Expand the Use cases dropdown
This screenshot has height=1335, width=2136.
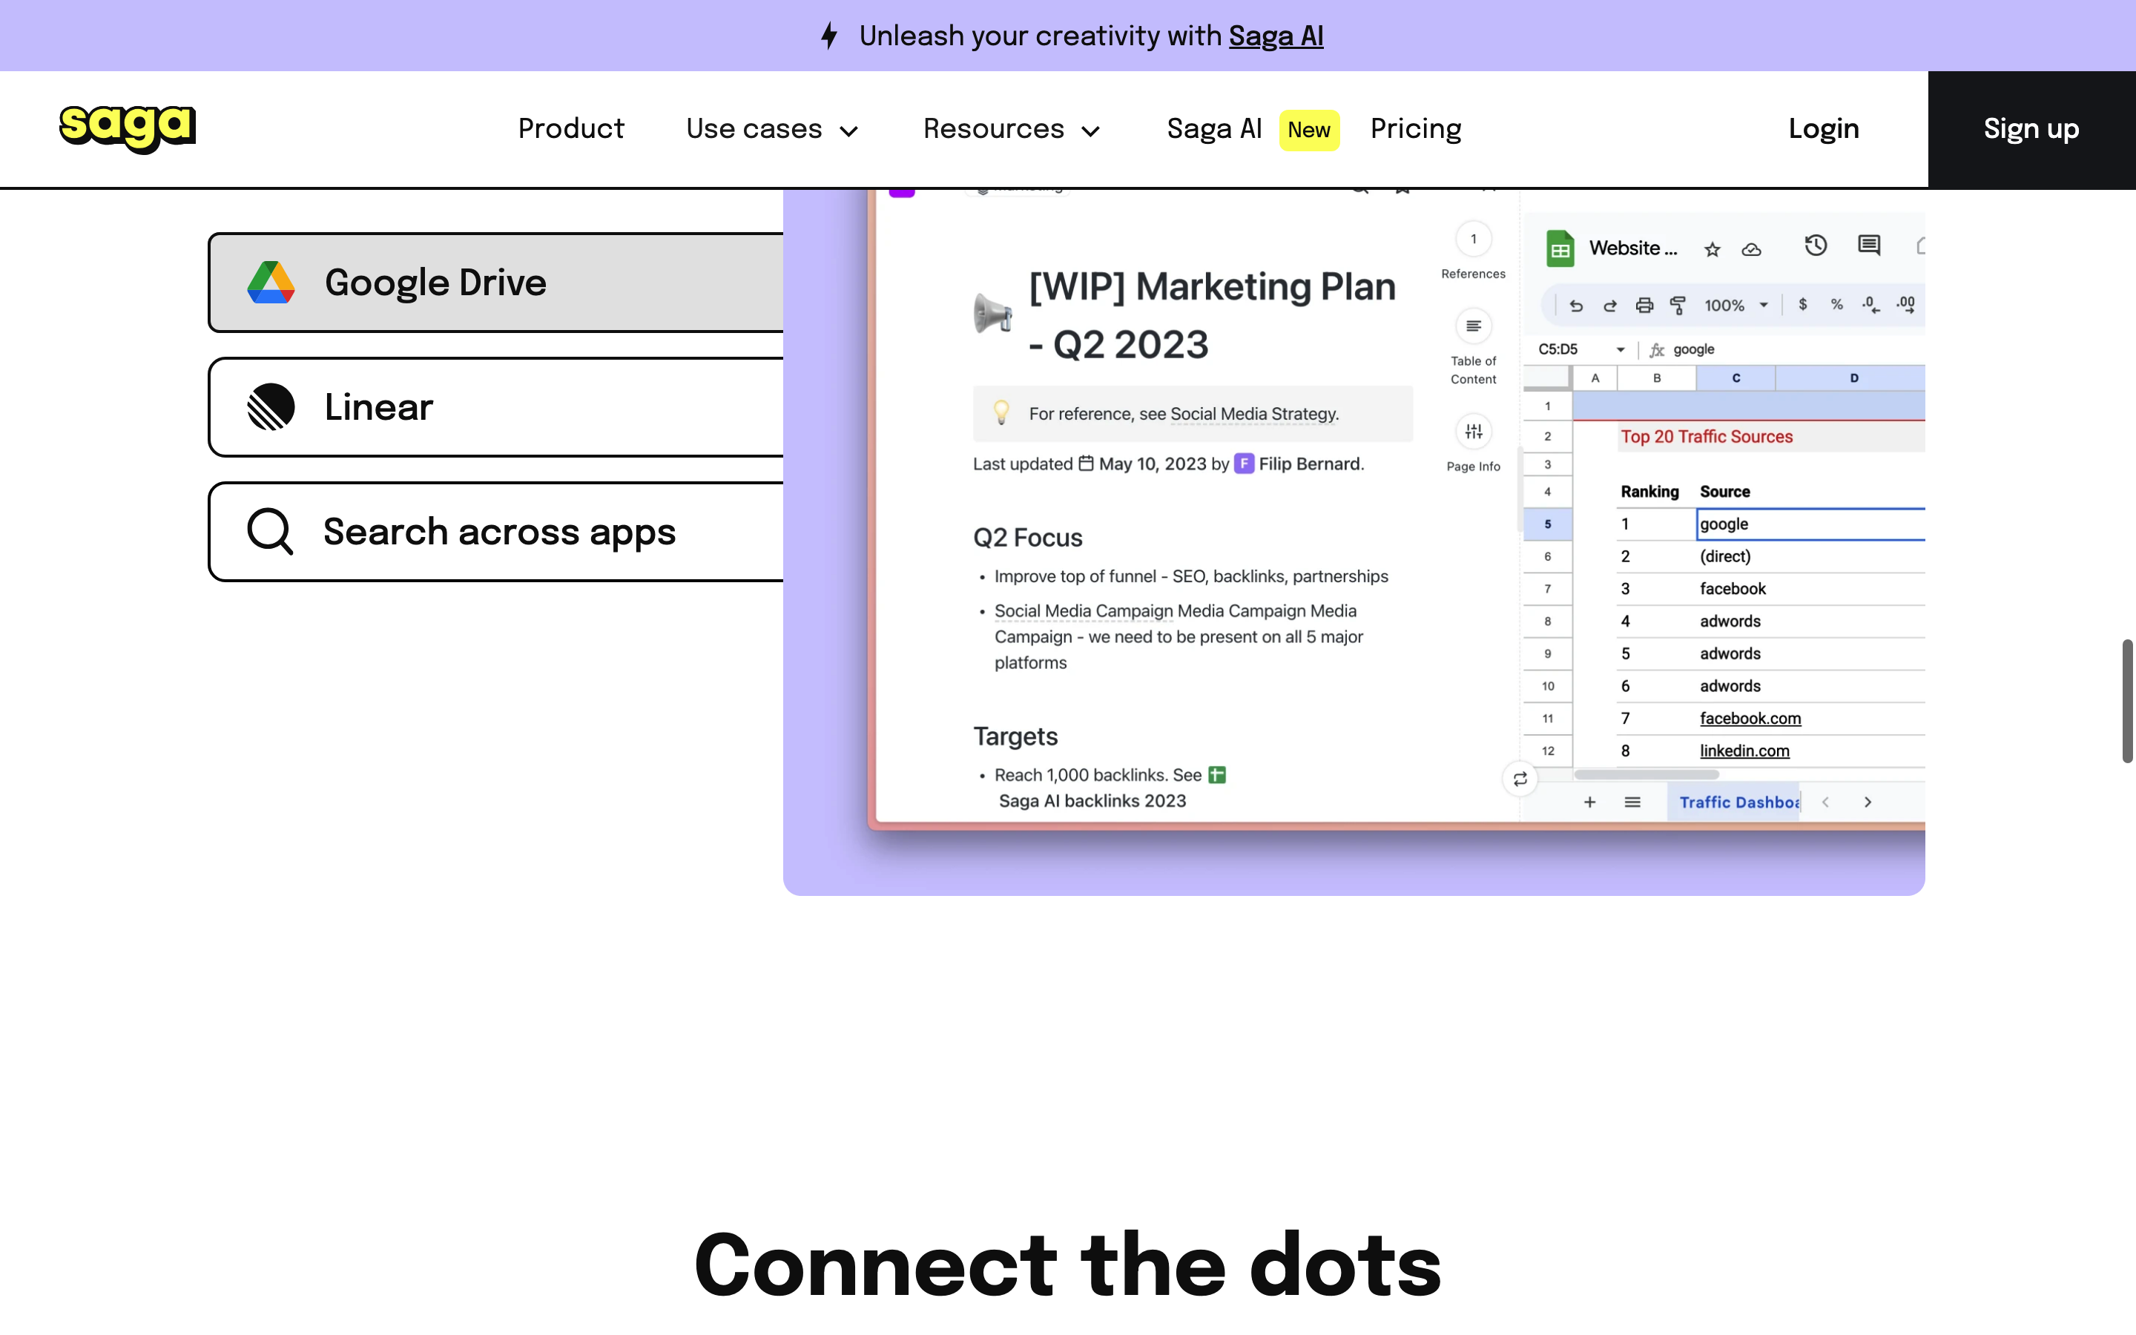point(771,129)
